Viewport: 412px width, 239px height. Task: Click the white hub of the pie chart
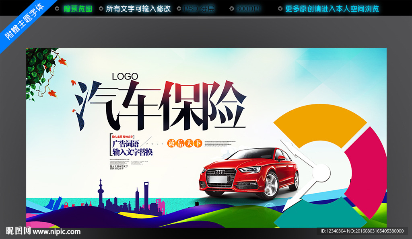point(321,173)
